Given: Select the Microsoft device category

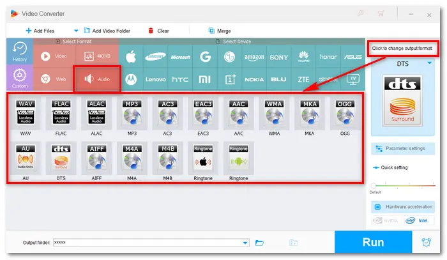Looking at the screenshot, I should (x=180, y=56).
